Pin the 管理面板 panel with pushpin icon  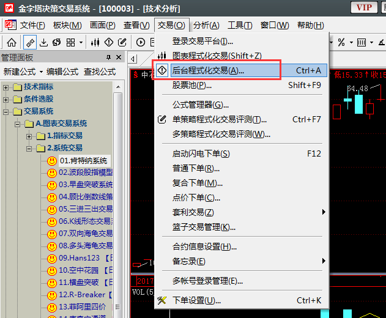point(108,57)
